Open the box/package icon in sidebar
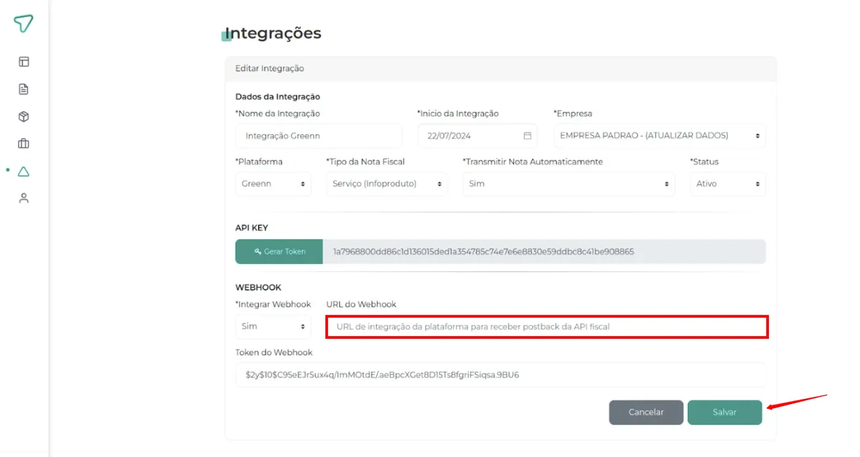This screenshot has width=860, height=457. [24, 117]
